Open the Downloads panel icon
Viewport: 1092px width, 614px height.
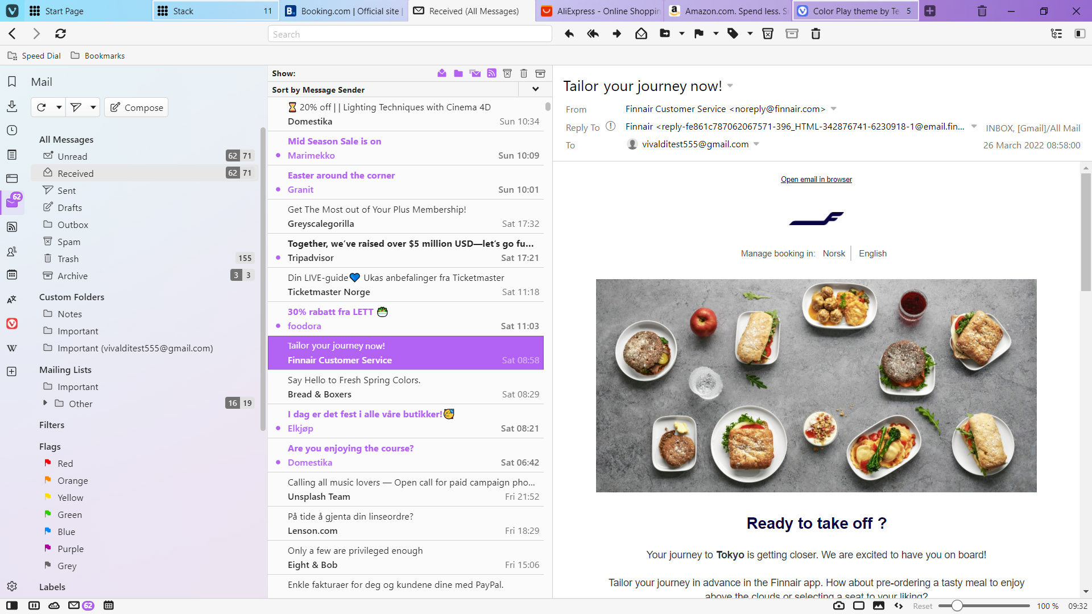12,106
